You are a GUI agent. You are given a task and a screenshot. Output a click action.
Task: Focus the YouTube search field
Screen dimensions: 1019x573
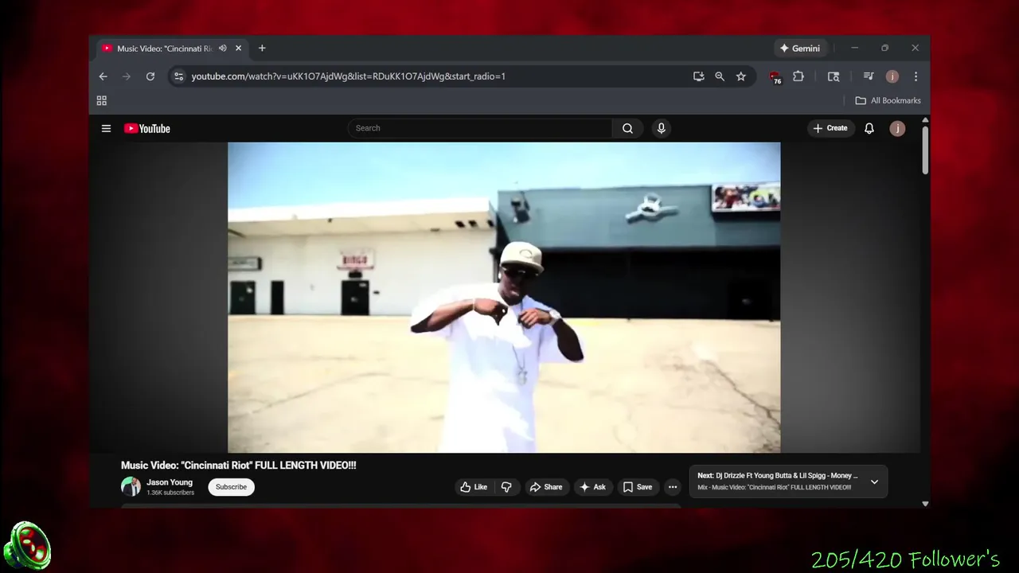click(480, 128)
